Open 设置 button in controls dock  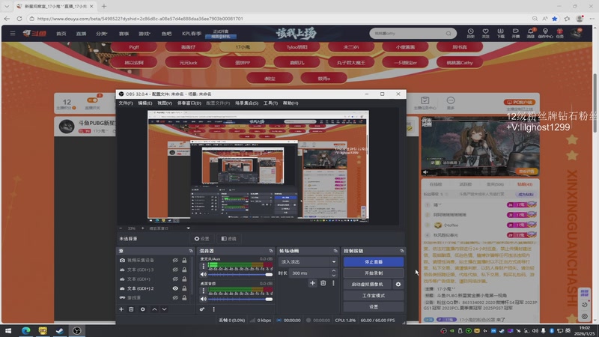tap(374, 306)
